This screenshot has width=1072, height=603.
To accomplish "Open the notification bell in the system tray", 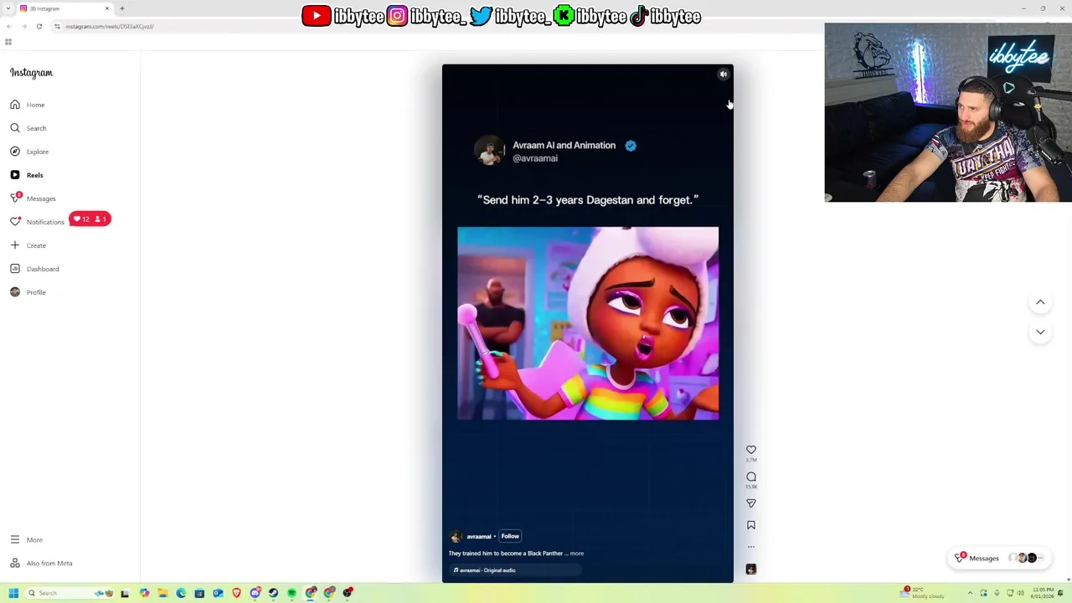I will tap(1060, 593).
